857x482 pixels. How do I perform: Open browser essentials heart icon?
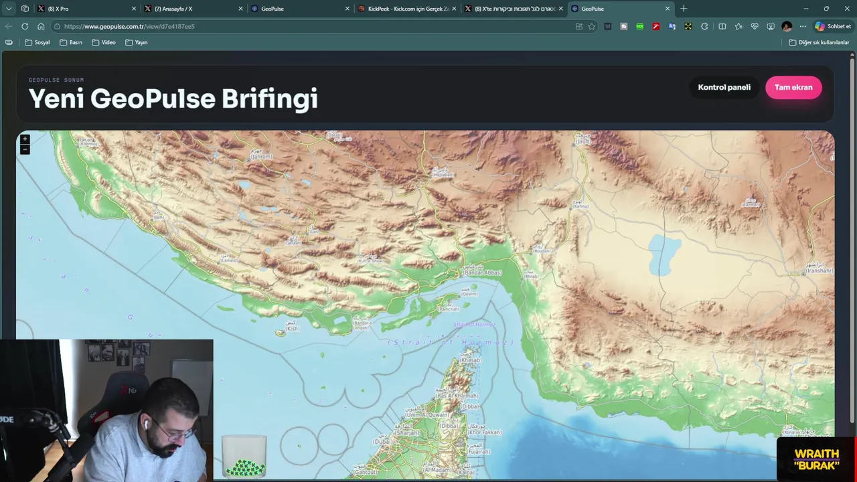pyautogui.click(x=755, y=26)
